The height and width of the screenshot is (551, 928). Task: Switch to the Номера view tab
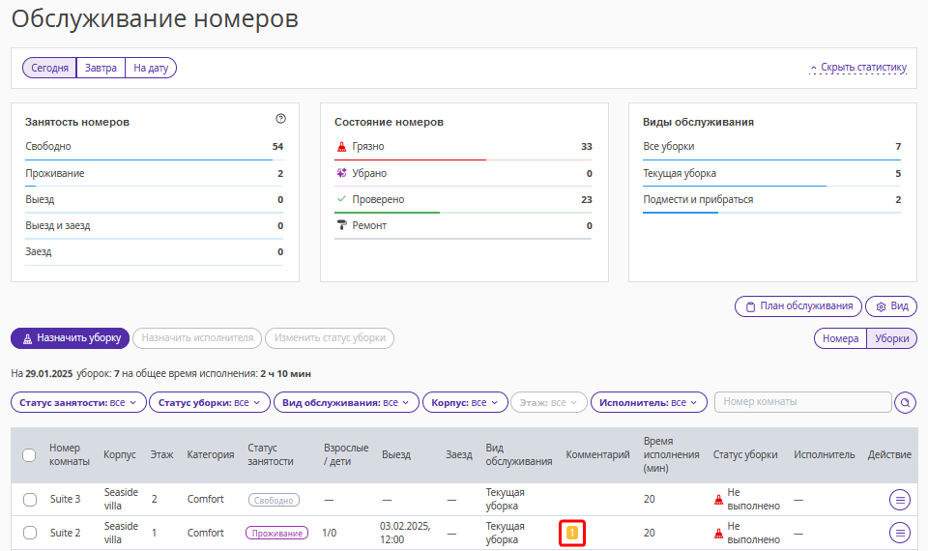pos(840,338)
